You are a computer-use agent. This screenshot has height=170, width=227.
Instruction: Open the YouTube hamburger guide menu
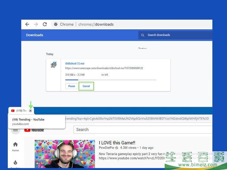(15, 130)
